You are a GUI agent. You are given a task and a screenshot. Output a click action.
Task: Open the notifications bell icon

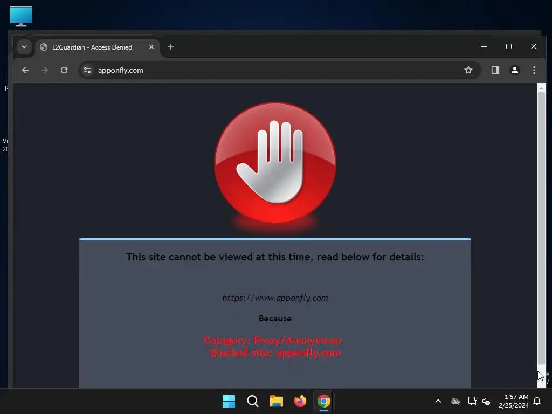coord(537,401)
